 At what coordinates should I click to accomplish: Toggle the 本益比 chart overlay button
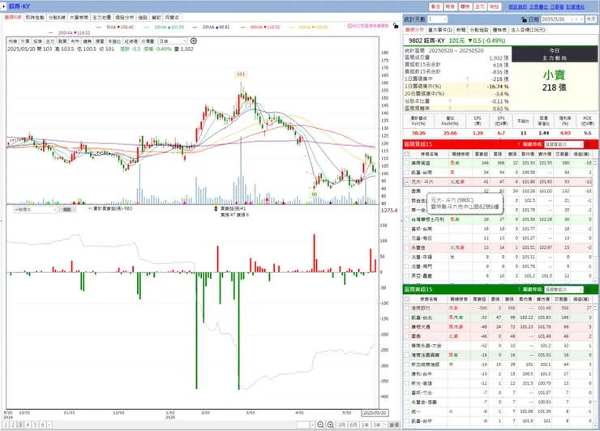click(x=114, y=41)
